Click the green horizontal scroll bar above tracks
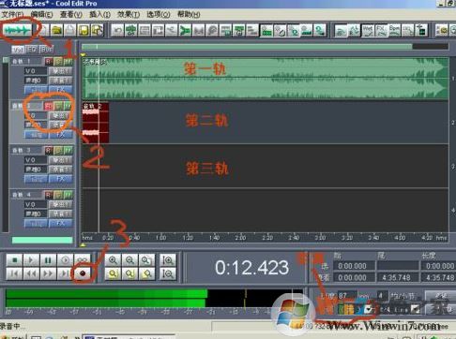The height and width of the screenshot is (339, 456). (247, 47)
